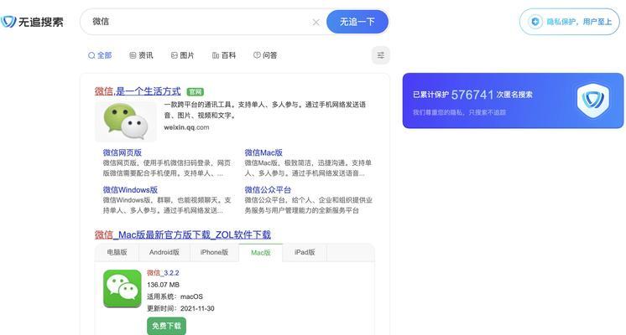Select the 电脑版 tab

(x=117, y=253)
